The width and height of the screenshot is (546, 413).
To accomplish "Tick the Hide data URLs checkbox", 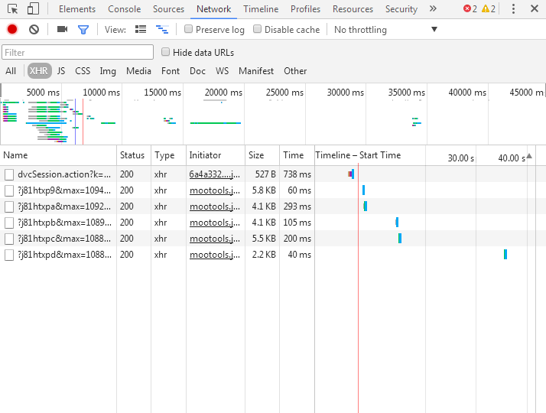I will point(166,52).
